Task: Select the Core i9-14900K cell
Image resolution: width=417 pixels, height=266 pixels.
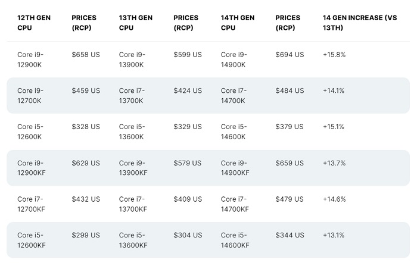Action: coord(234,60)
